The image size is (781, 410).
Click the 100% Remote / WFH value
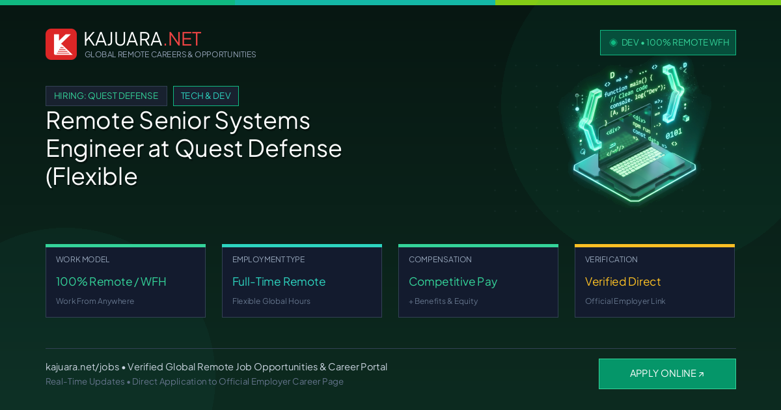point(111,282)
